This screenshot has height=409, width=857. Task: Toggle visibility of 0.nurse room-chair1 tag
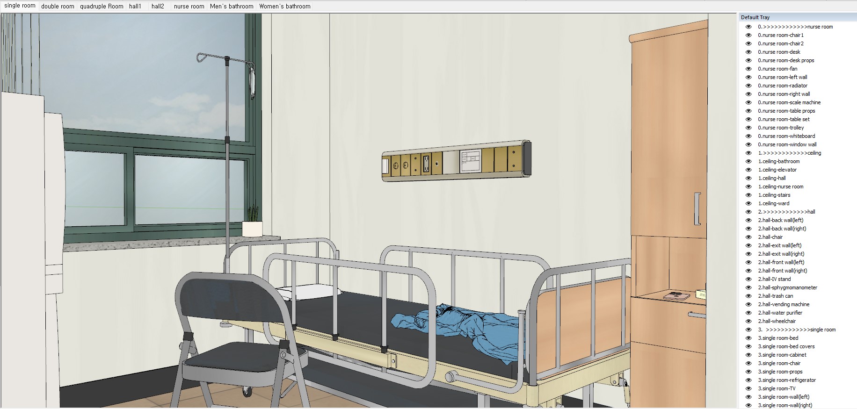point(748,35)
